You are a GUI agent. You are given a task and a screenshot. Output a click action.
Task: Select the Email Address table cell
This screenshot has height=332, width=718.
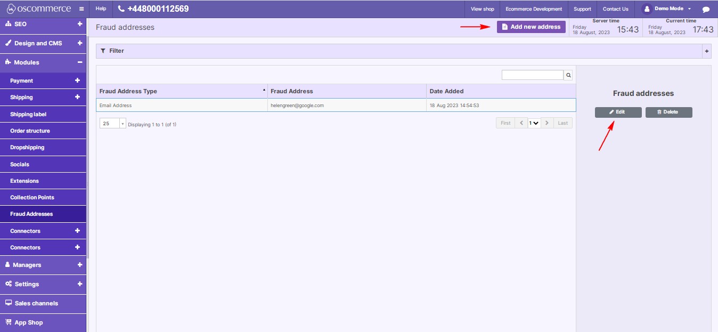click(x=182, y=106)
